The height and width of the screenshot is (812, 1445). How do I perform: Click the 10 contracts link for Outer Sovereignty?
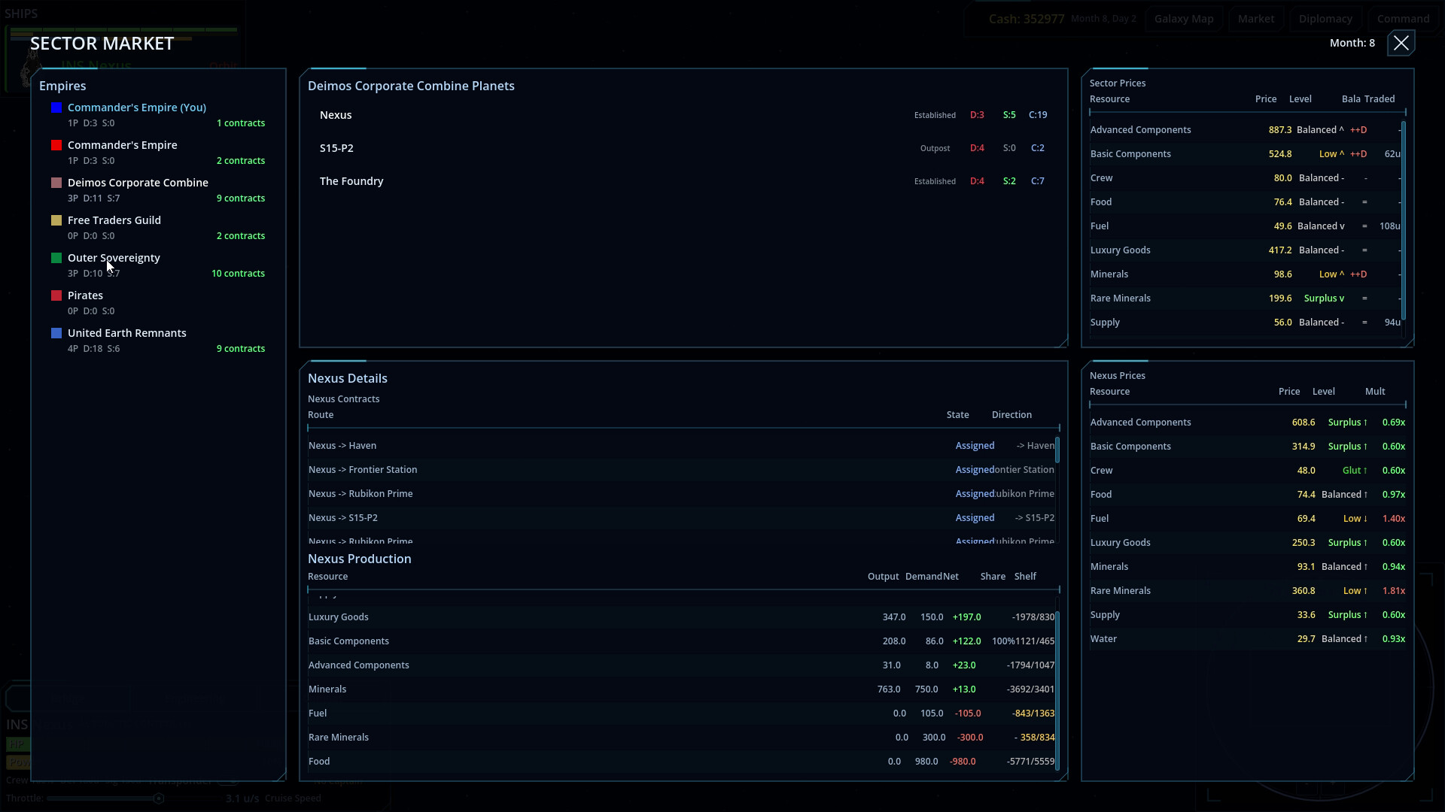coord(238,274)
